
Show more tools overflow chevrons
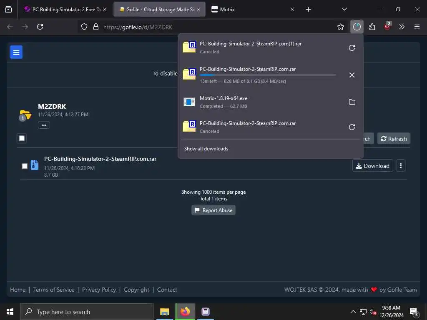[x=402, y=27]
